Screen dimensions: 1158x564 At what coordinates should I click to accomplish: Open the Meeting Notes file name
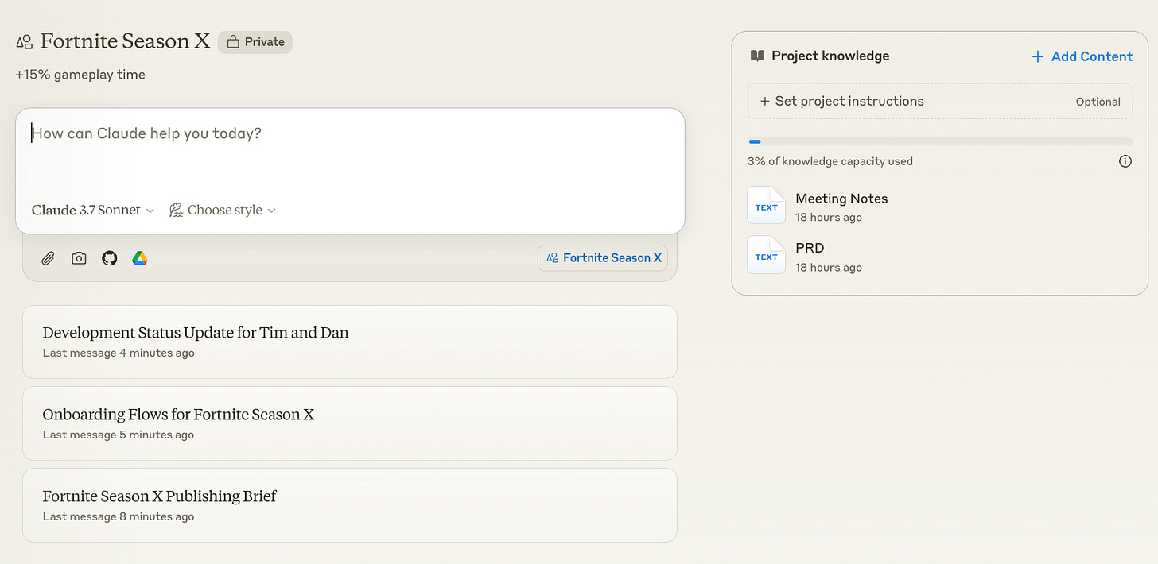pos(841,199)
